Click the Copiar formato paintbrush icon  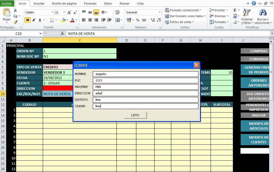(15, 22)
